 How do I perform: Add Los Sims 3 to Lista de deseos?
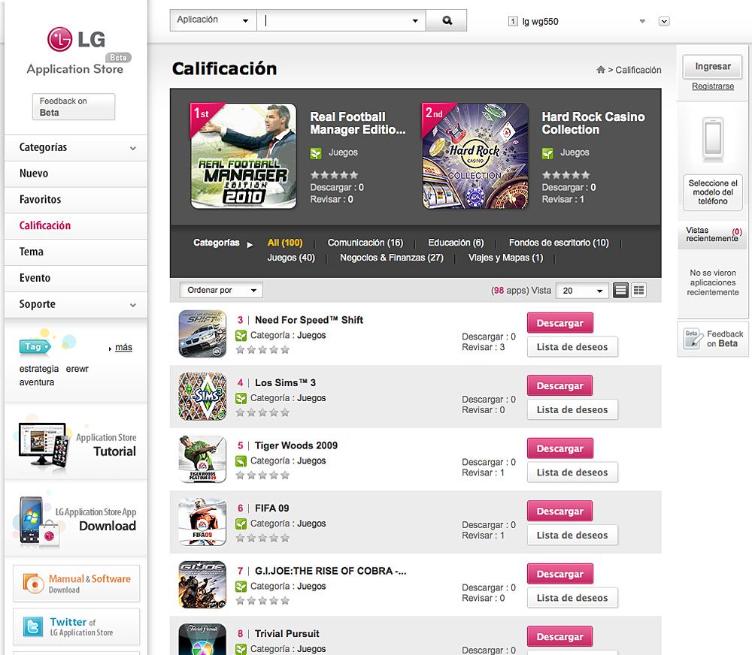point(572,409)
